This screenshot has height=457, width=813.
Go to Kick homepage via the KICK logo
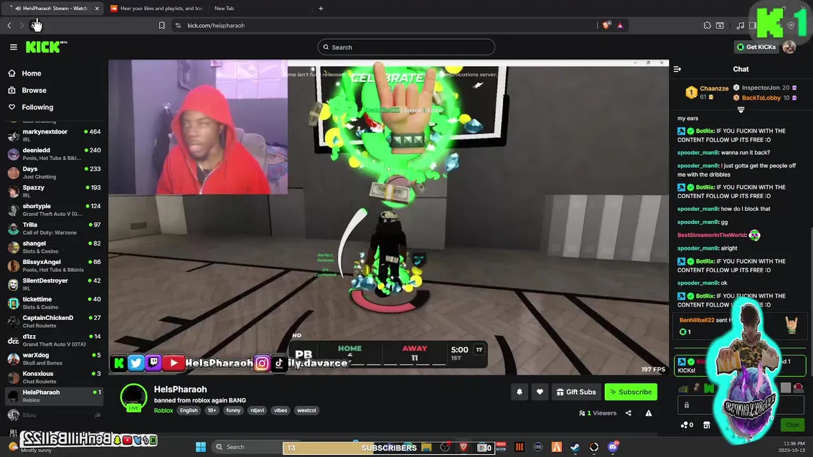click(46, 47)
